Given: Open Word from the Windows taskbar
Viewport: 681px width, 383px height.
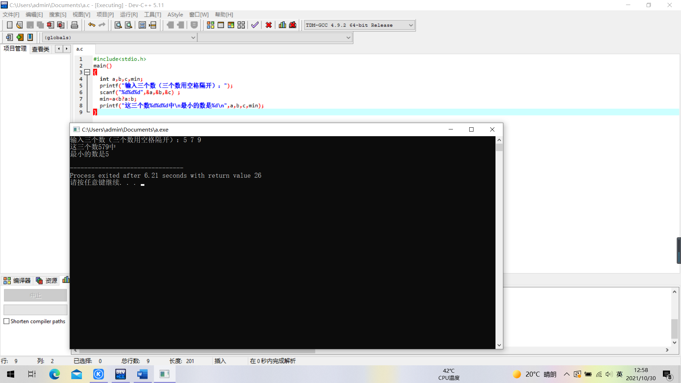Looking at the screenshot, I should click(142, 374).
